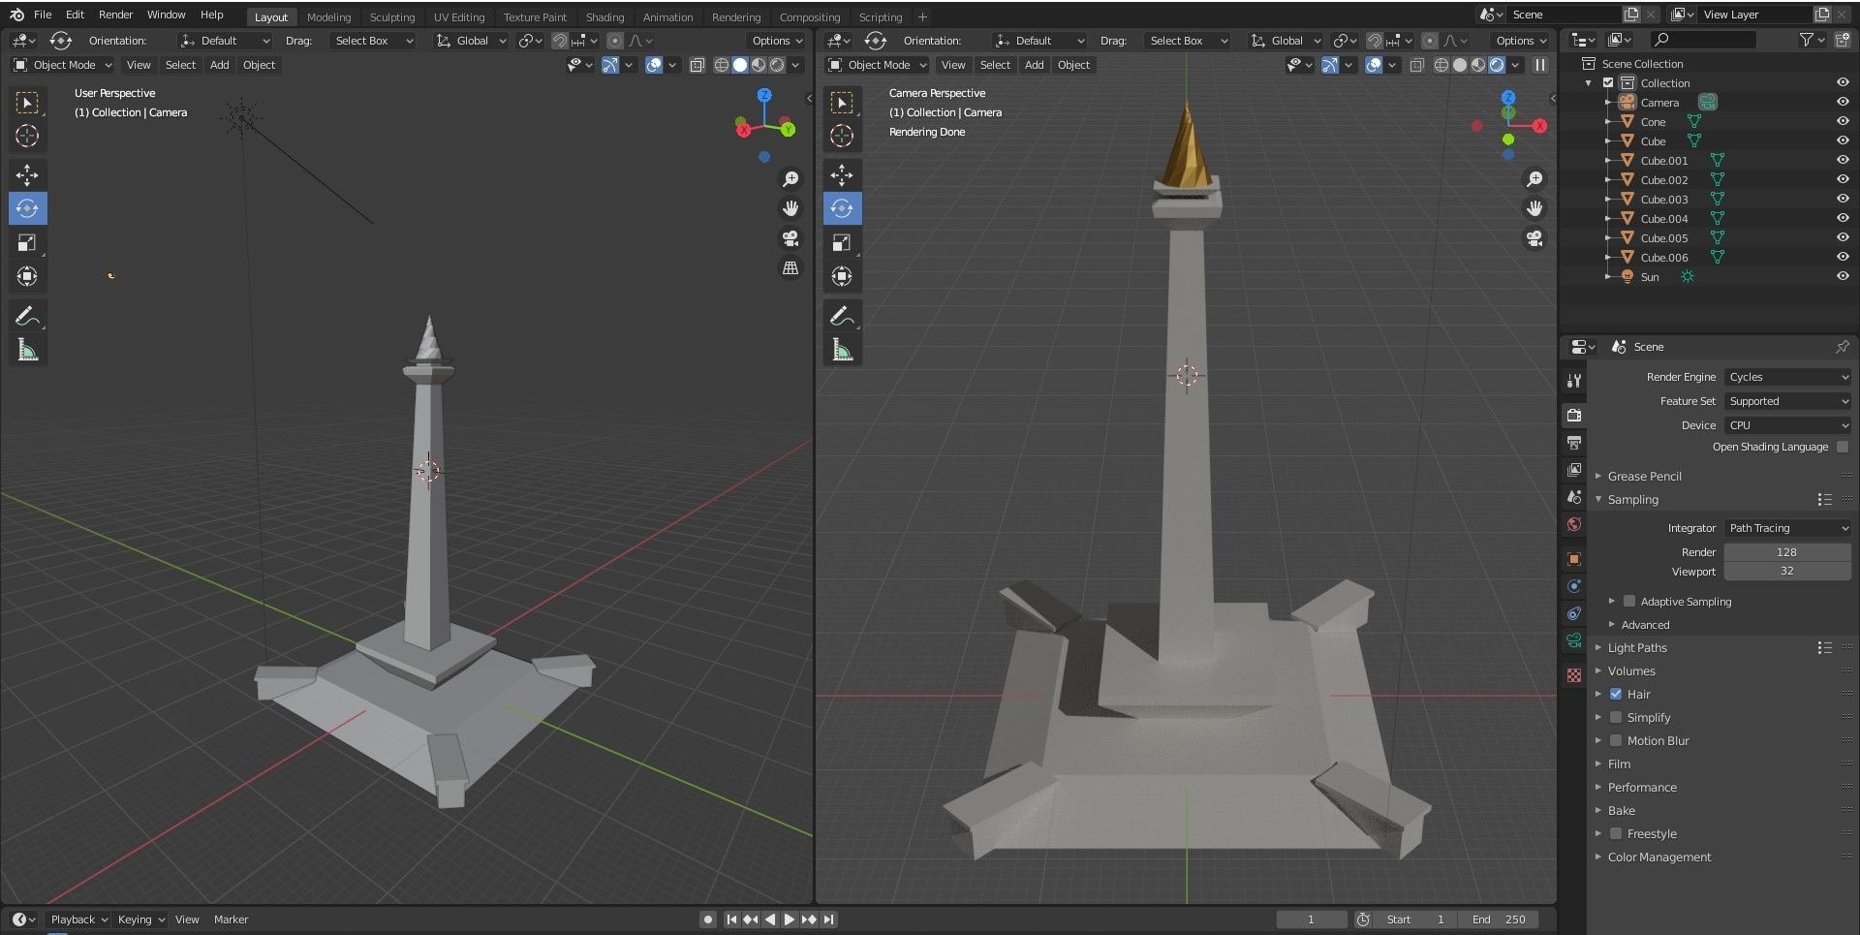
Task: Open the Render Engine dropdown showing Cycles
Action: [x=1787, y=377]
